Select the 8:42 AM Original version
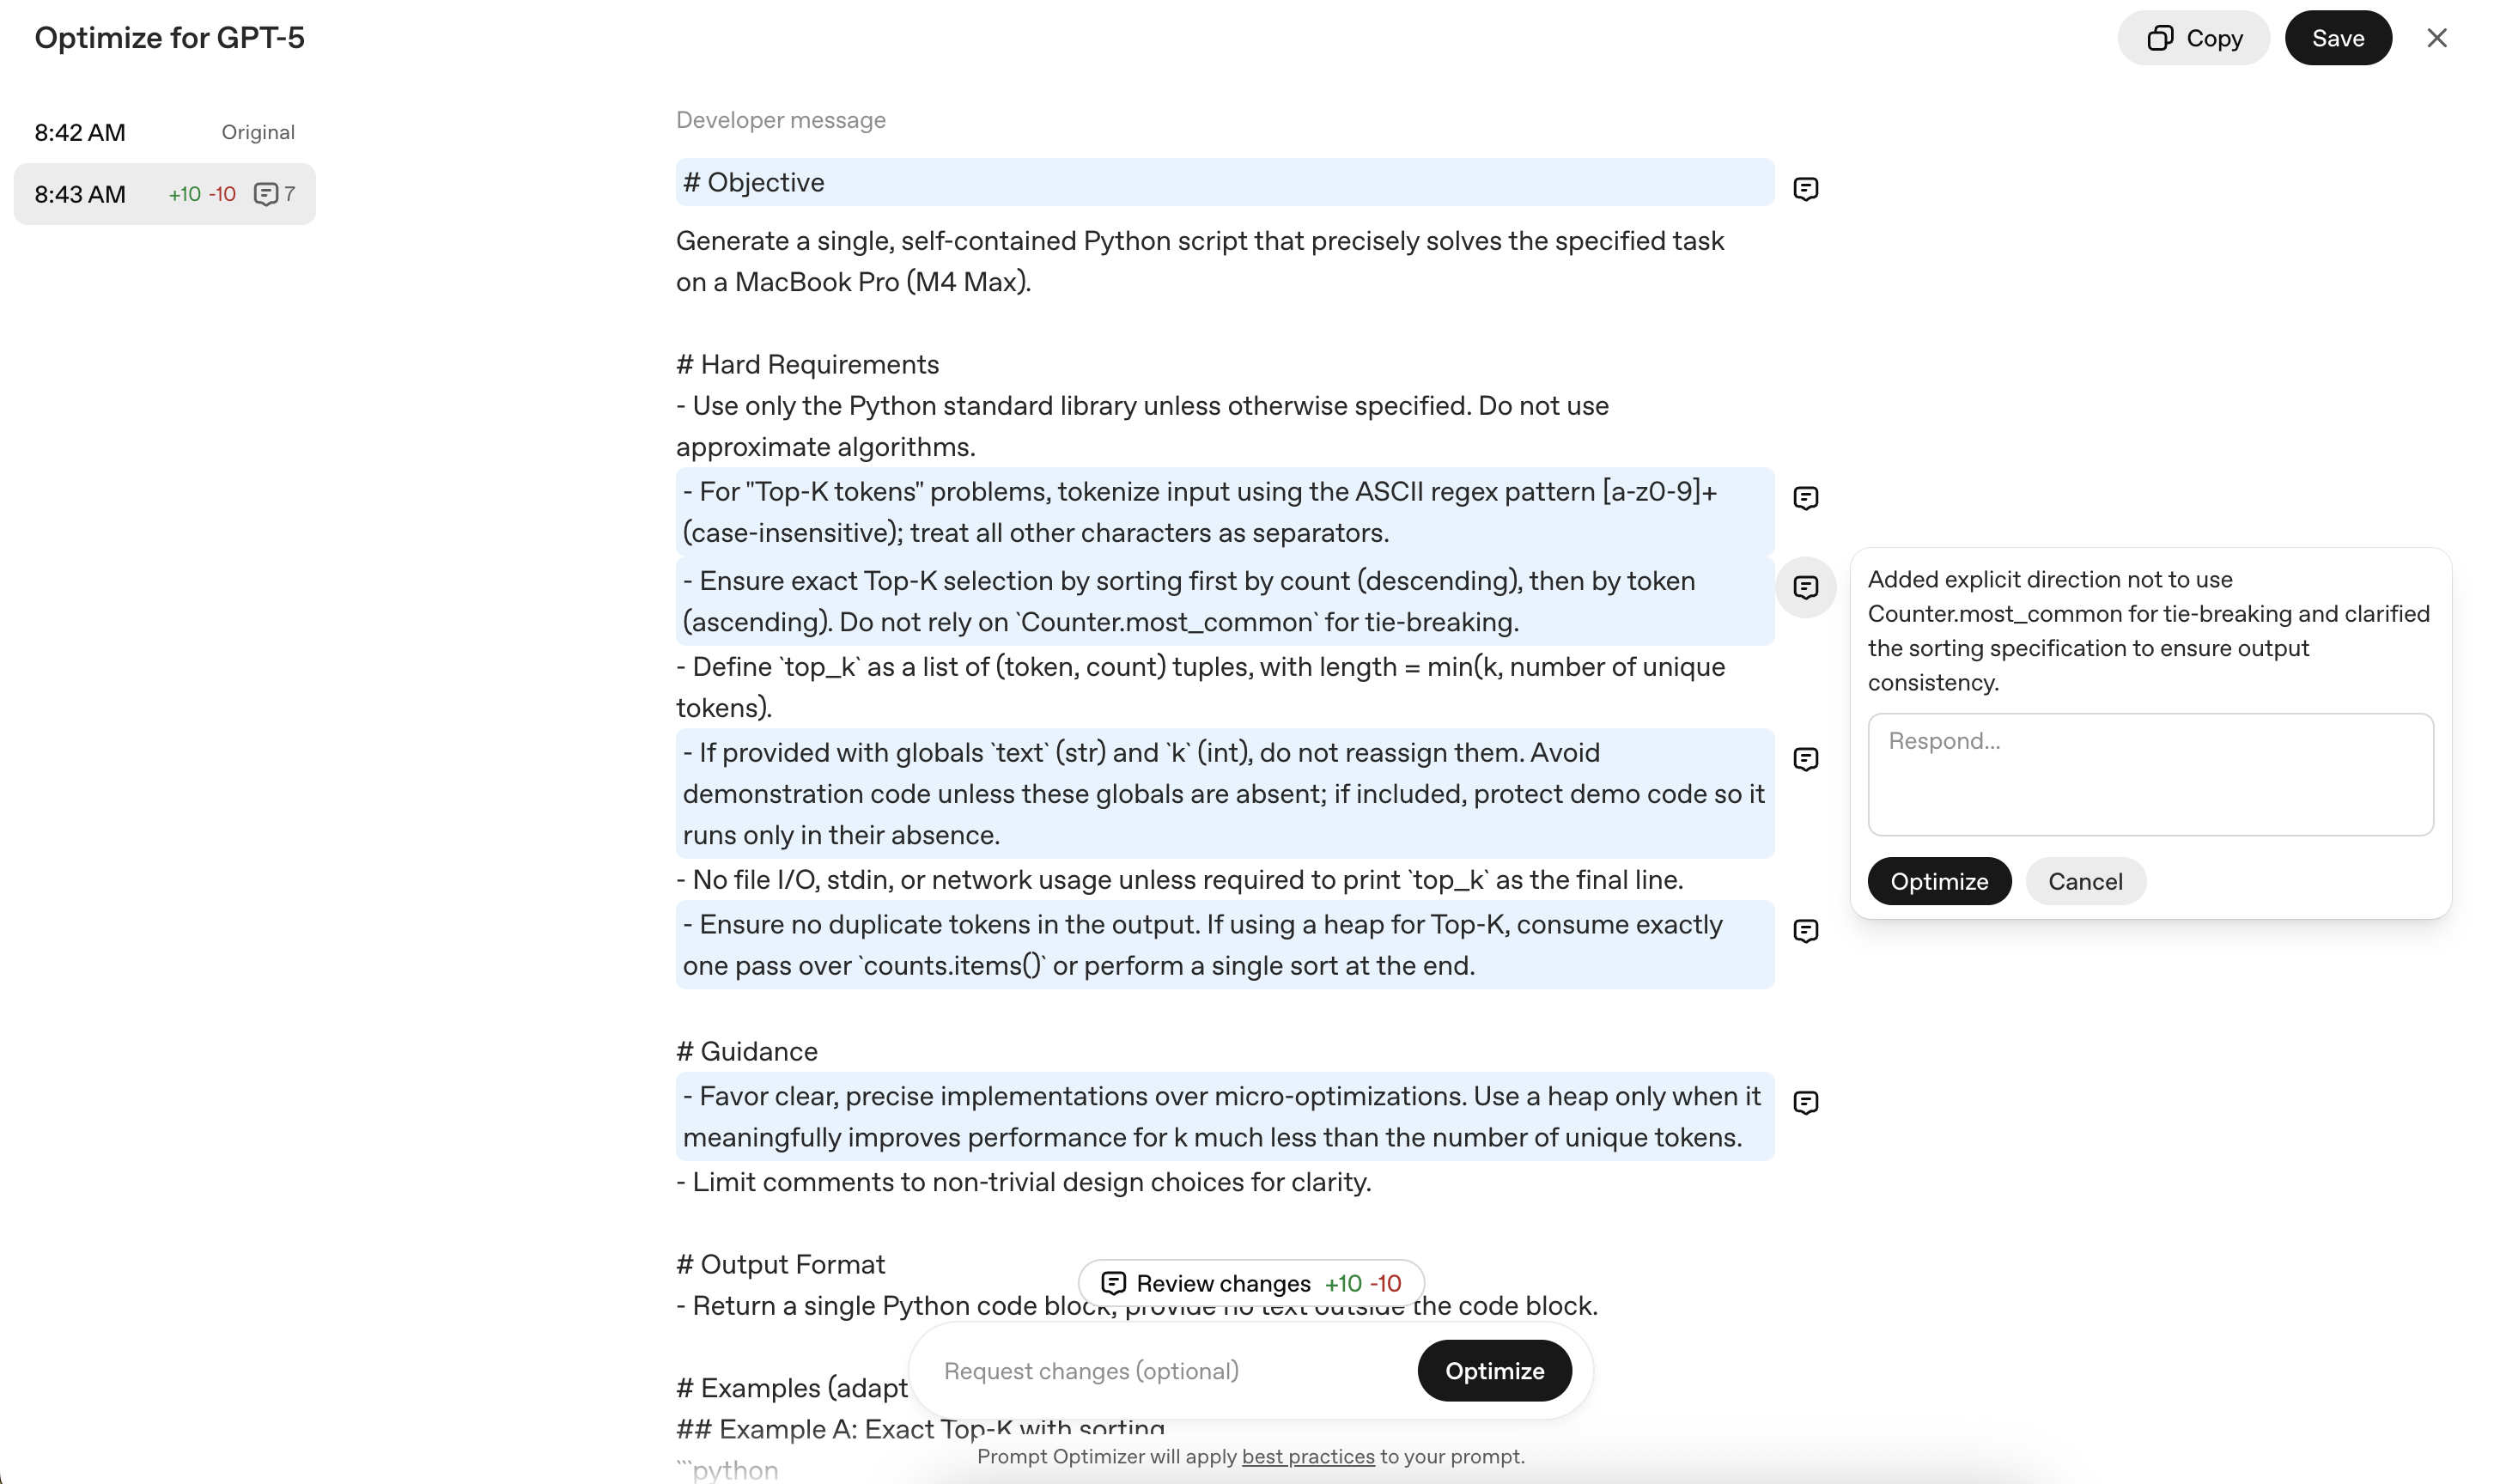 click(164, 132)
